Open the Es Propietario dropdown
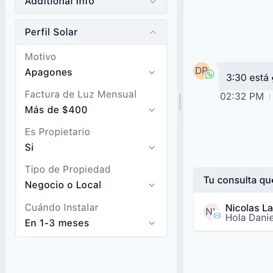 point(90,147)
